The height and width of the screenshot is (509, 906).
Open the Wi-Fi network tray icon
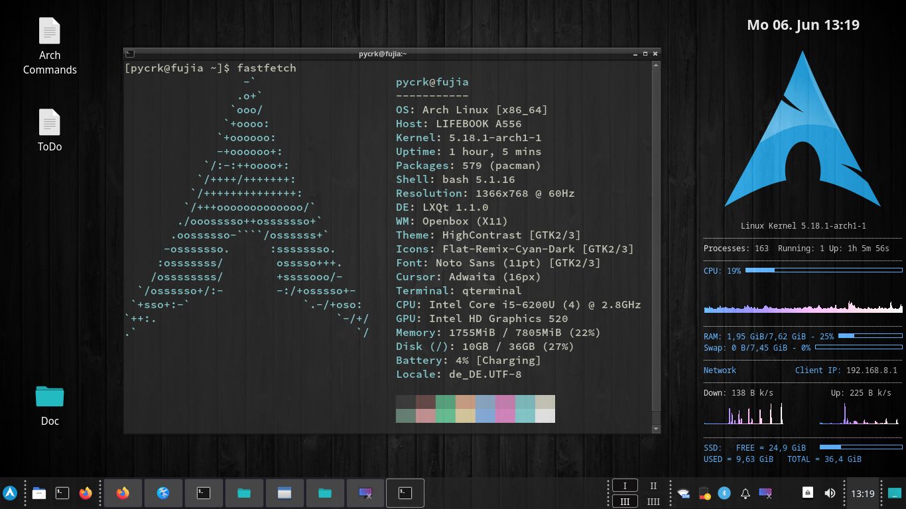pyautogui.click(x=683, y=493)
